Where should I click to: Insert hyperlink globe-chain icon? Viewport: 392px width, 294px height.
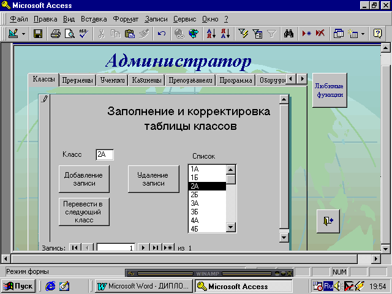pos(179,34)
